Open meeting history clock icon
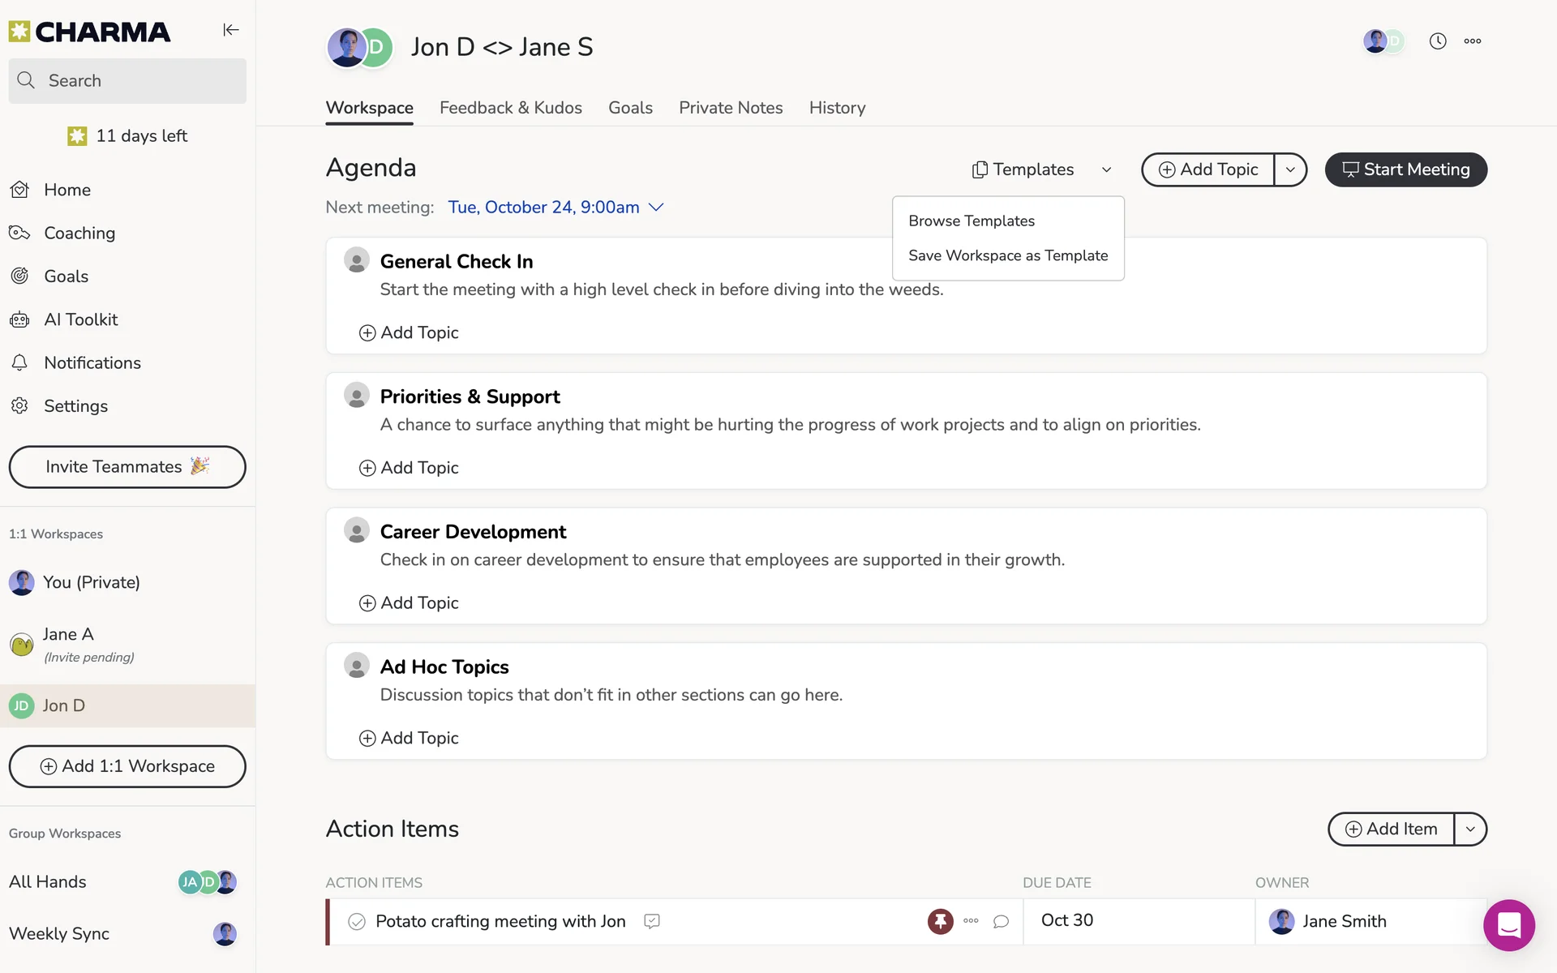 [x=1437, y=41]
